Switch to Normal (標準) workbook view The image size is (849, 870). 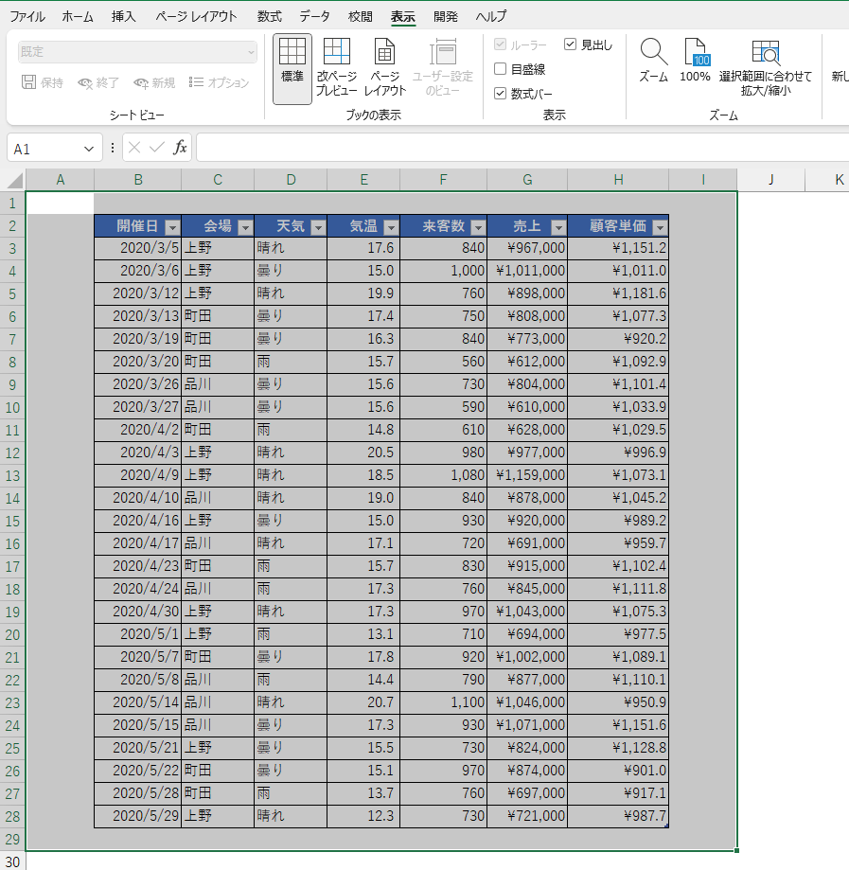pyautogui.click(x=292, y=68)
